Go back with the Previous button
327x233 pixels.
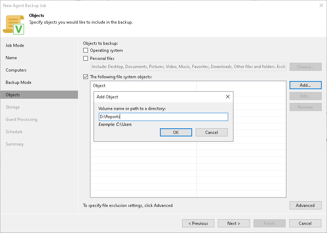[x=198, y=223]
